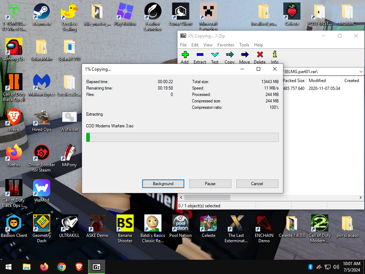Select WeMod desktop icon

coord(42,191)
